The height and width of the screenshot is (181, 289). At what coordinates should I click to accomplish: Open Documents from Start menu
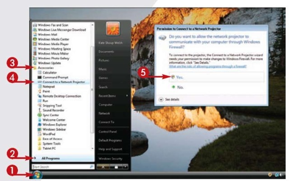click(x=106, y=51)
